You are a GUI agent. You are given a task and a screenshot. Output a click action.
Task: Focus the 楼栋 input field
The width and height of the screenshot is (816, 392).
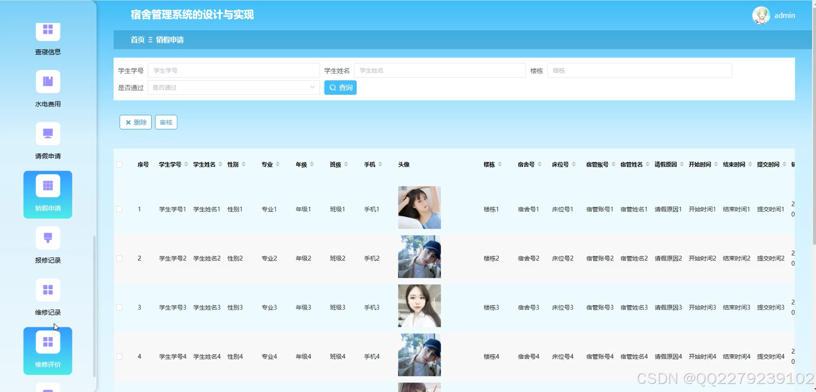click(640, 71)
